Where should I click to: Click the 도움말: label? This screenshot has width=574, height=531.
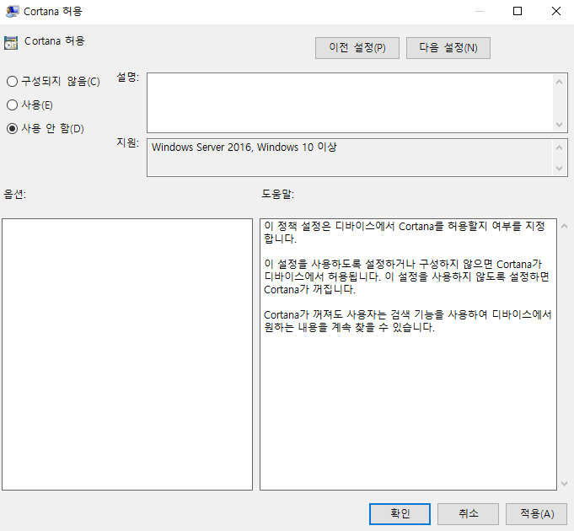277,194
